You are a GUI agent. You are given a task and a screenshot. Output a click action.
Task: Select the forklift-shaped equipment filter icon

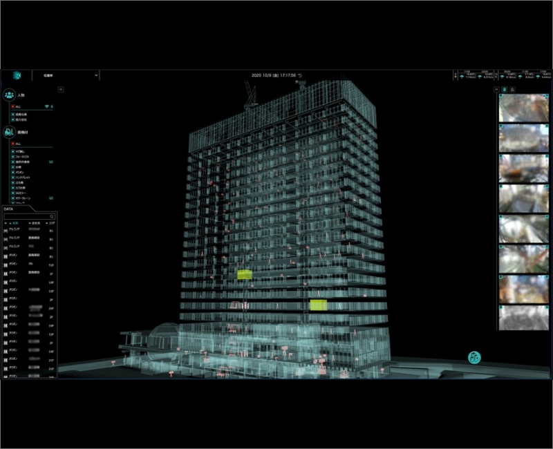pyautogui.click(x=8, y=132)
